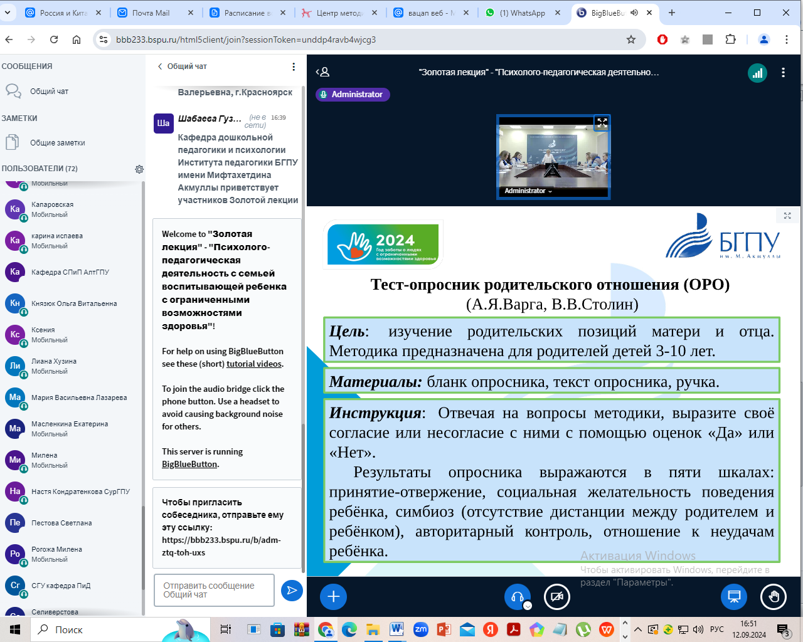Viewport: 803px width, 642px height.
Task: Toggle the share webcam button
Action: pyautogui.click(x=556, y=596)
